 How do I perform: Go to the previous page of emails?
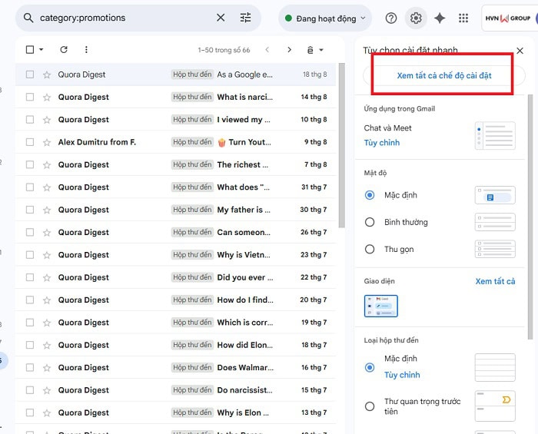[267, 50]
